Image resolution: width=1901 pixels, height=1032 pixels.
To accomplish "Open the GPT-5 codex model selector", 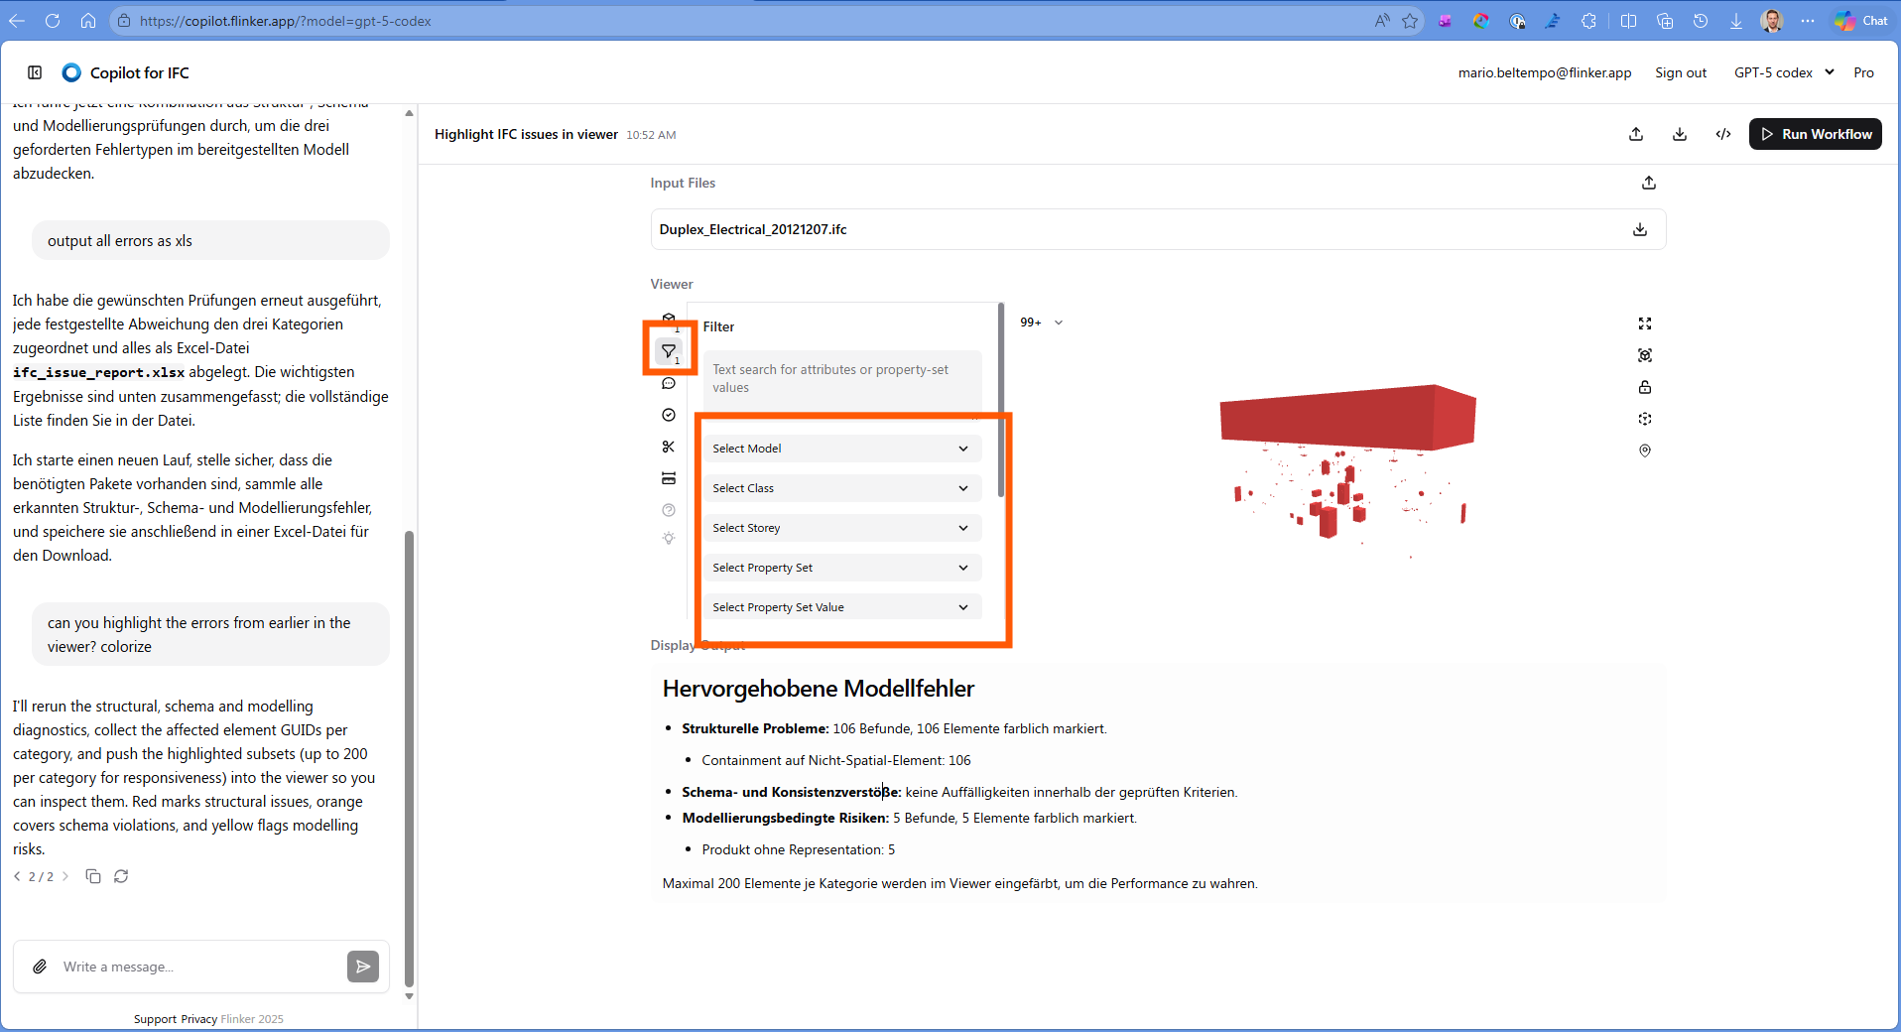I will (x=1783, y=71).
